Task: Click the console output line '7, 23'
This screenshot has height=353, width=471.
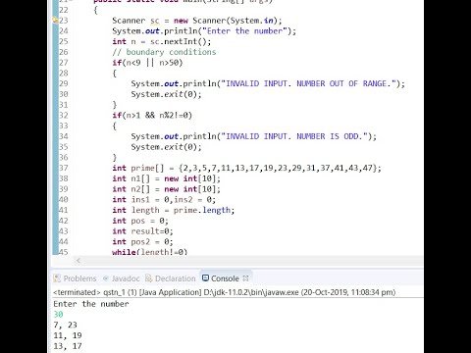Action: 65,325
